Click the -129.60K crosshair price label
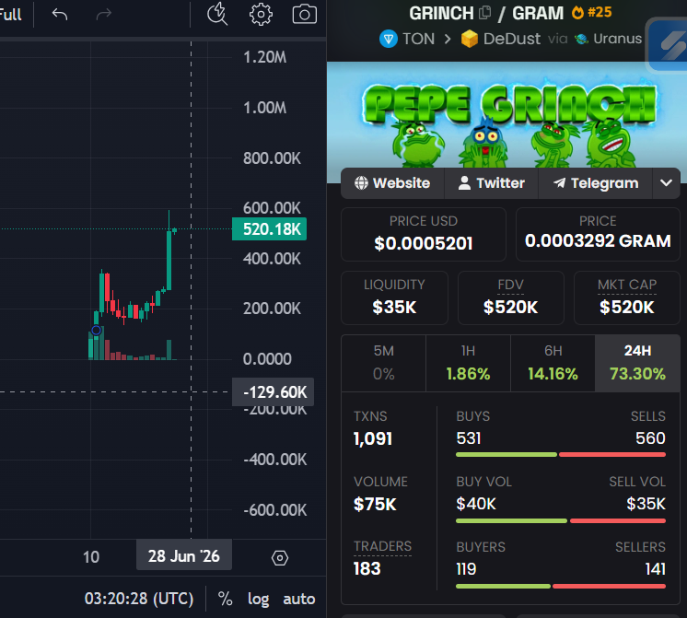Image resolution: width=687 pixels, height=618 pixels. [x=273, y=391]
